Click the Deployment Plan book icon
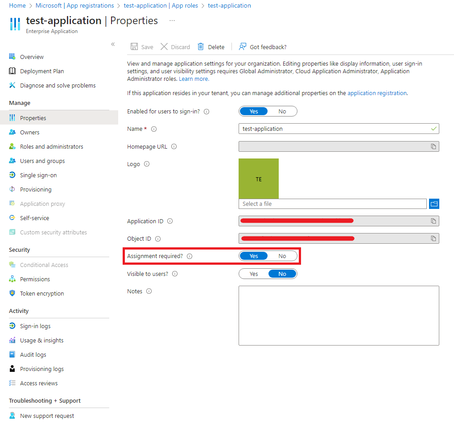 [12, 71]
